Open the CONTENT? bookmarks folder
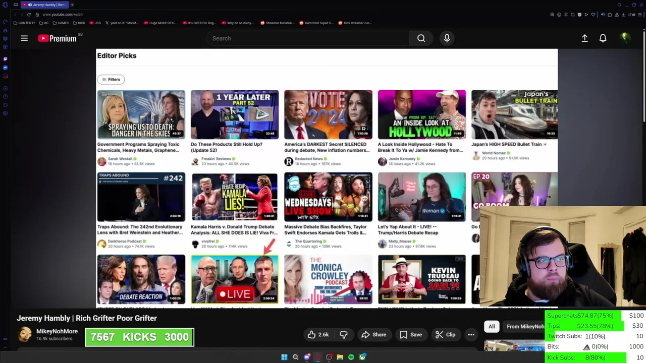Viewport: 646px width, 363px height. pos(24,23)
